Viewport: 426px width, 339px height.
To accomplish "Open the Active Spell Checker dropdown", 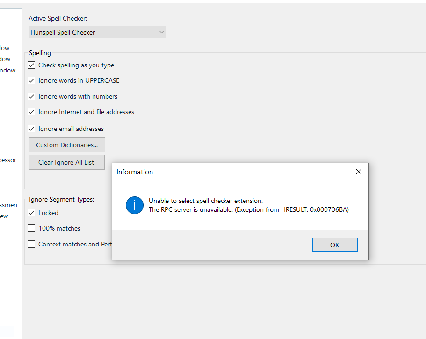I will coord(97,32).
